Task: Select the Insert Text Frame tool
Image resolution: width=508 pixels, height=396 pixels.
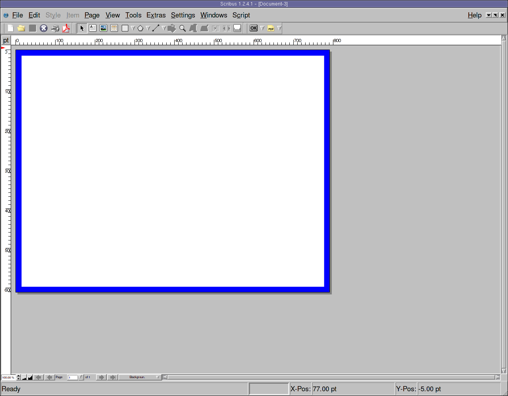Action: pyautogui.click(x=92, y=28)
